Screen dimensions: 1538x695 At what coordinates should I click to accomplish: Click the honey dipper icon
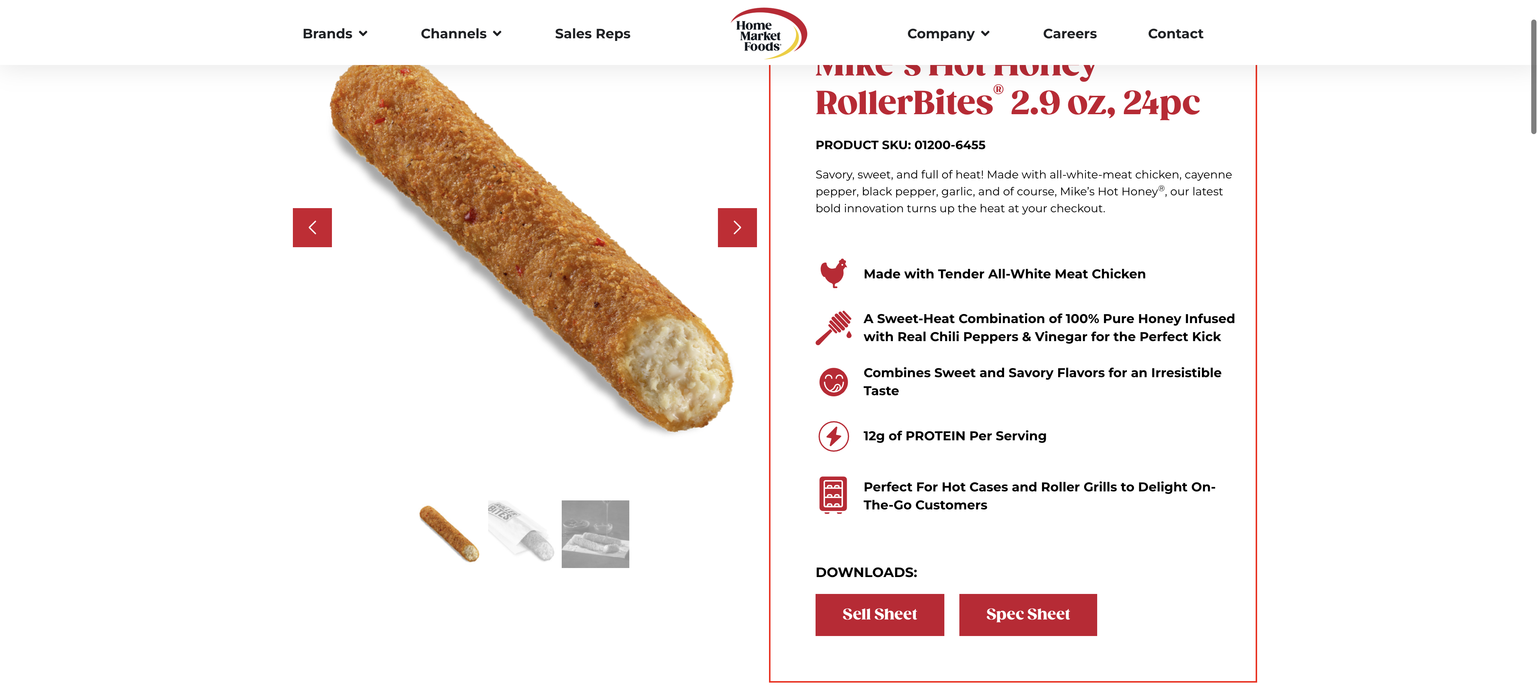point(833,328)
